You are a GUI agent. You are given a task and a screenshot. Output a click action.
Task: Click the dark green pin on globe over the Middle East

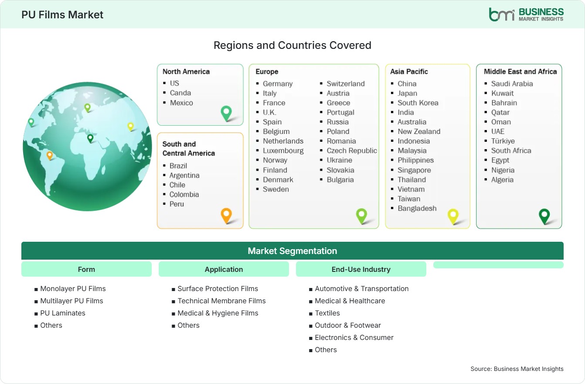(90, 138)
